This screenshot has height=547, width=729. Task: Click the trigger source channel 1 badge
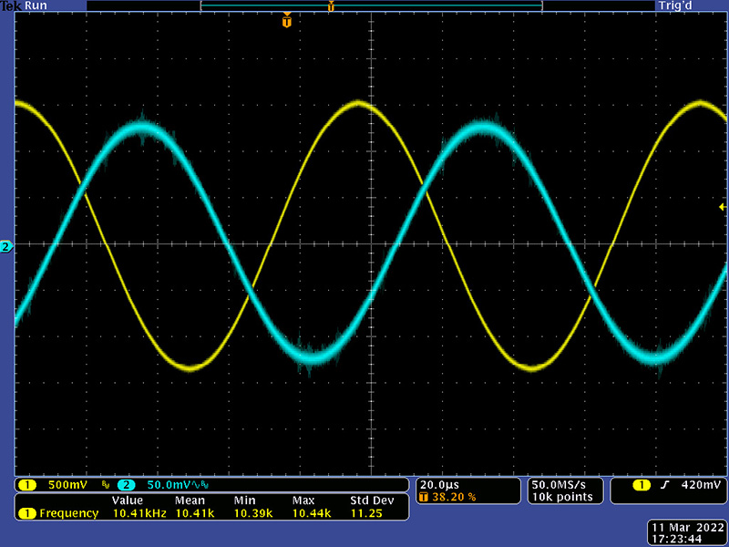coord(642,485)
